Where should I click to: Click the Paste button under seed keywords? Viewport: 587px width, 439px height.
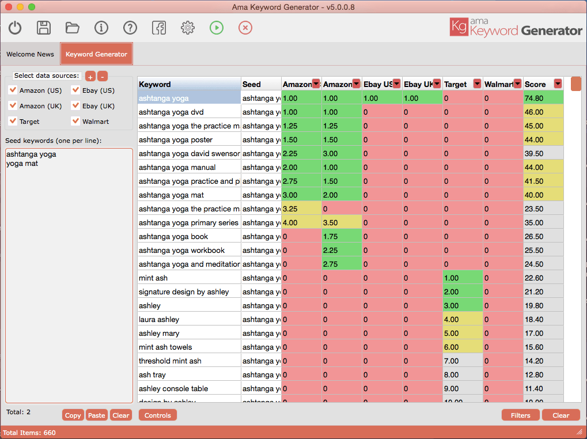coord(97,415)
